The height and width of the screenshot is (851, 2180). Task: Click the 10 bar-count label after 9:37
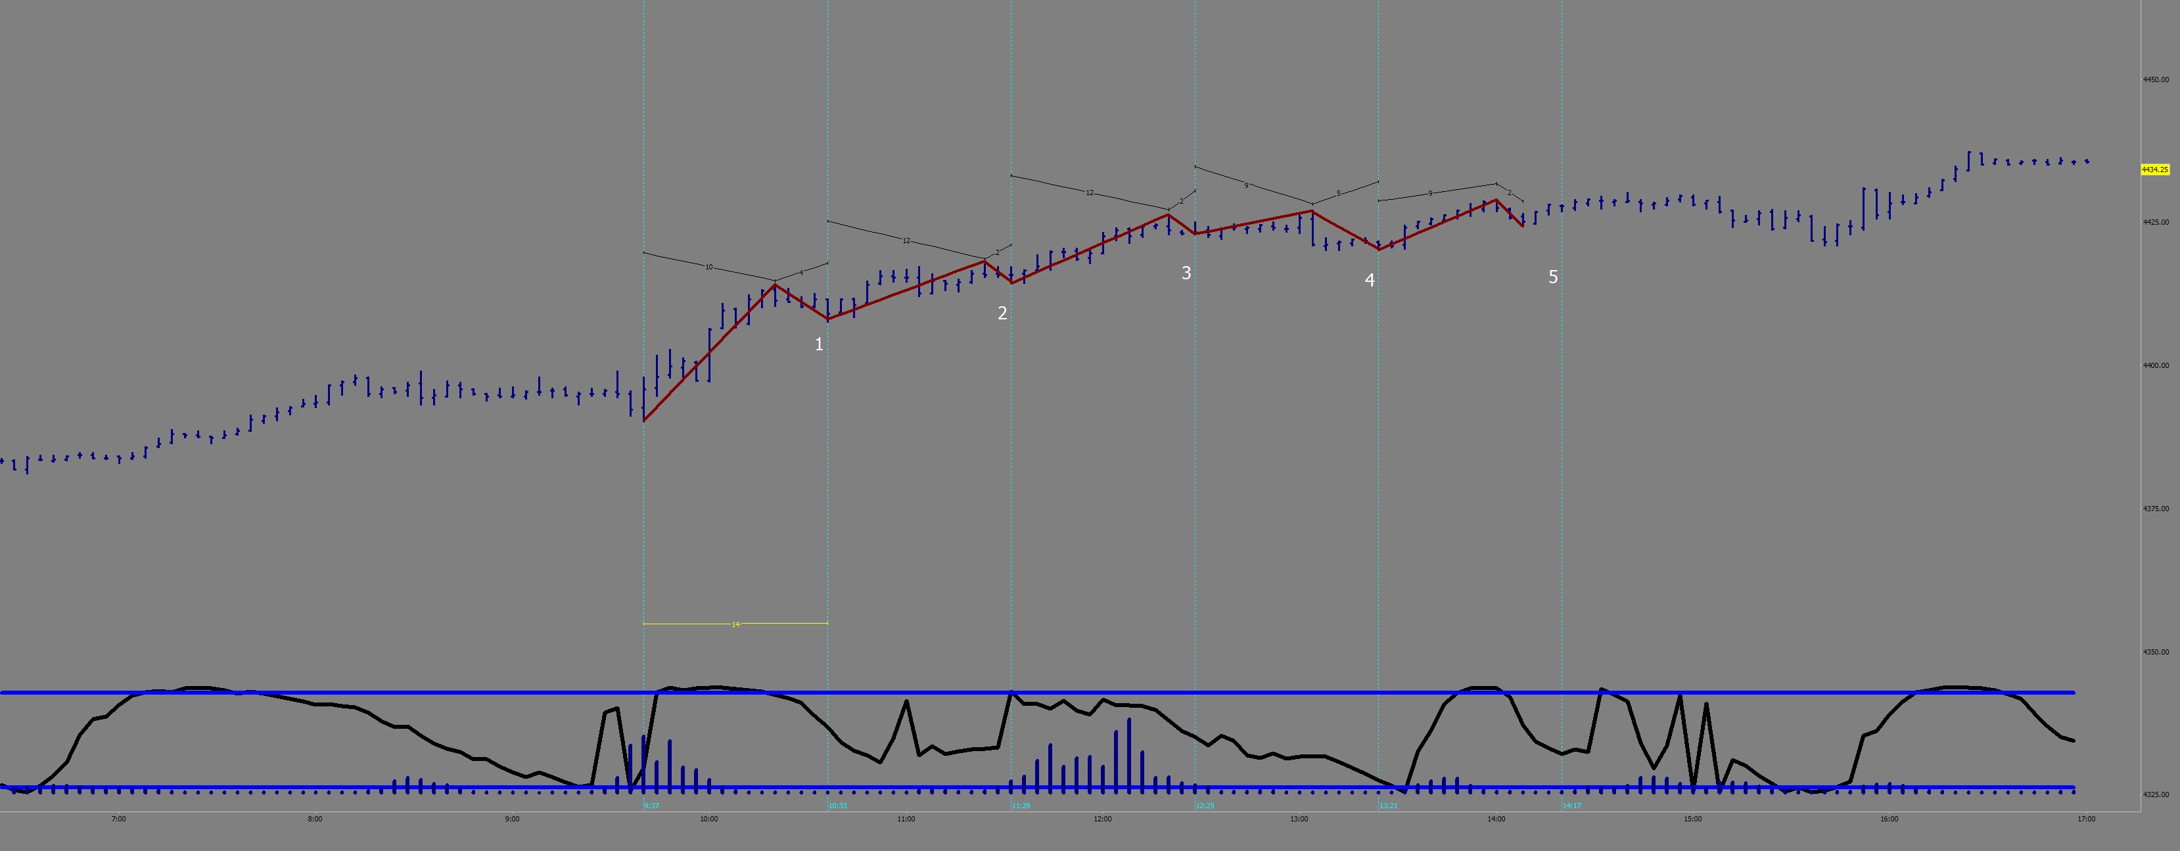click(x=709, y=267)
